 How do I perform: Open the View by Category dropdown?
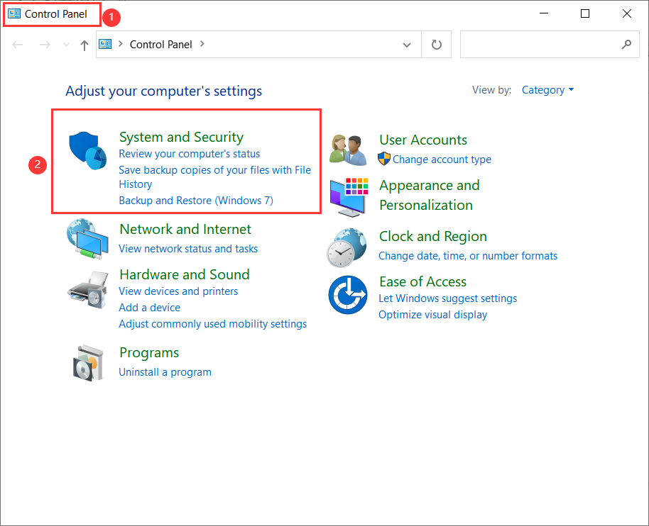(547, 90)
